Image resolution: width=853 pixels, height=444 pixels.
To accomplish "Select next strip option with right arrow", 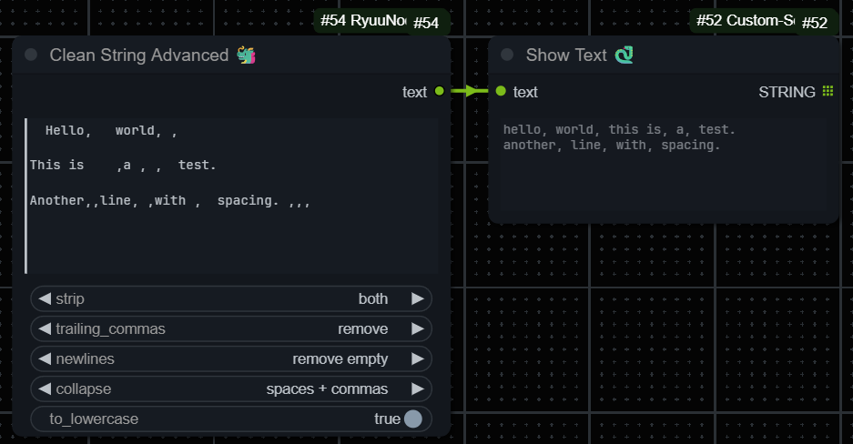I will tap(417, 299).
